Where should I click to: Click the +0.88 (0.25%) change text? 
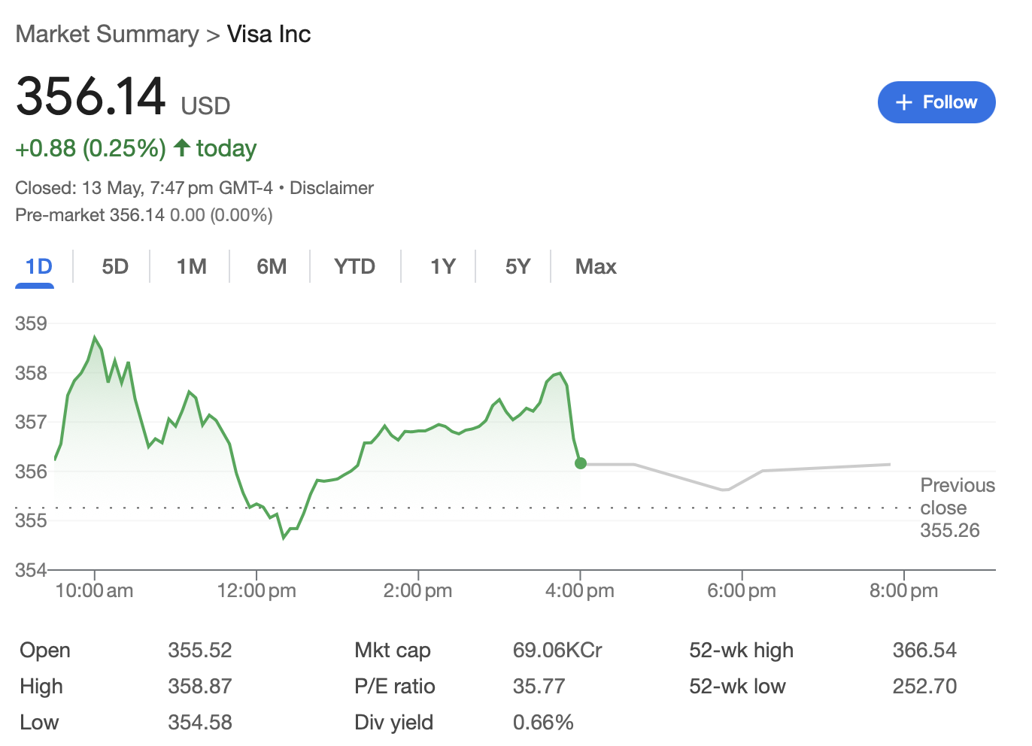[90, 148]
